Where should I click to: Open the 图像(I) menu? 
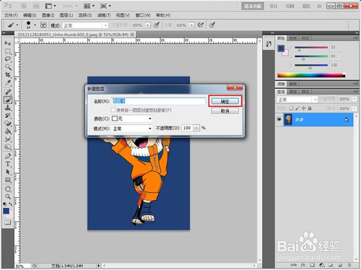click(x=48, y=15)
